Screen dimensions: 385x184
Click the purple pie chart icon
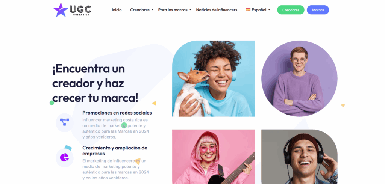click(64, 157)
